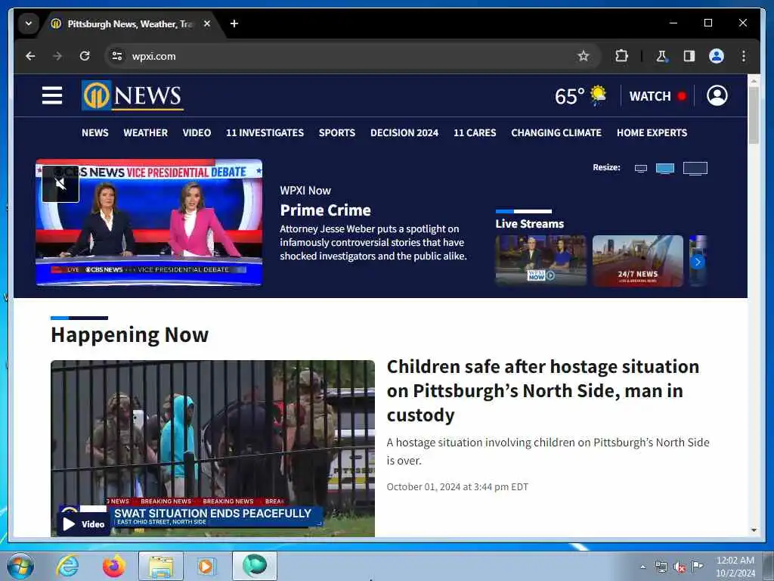Open DECISION 2024 menu item
This screenshot has height=581, width=774.
pos(404,133)
